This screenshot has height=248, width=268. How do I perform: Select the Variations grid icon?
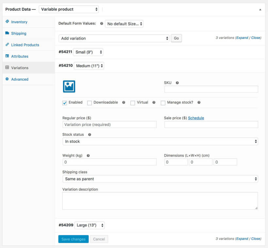(x=7, y=67)
